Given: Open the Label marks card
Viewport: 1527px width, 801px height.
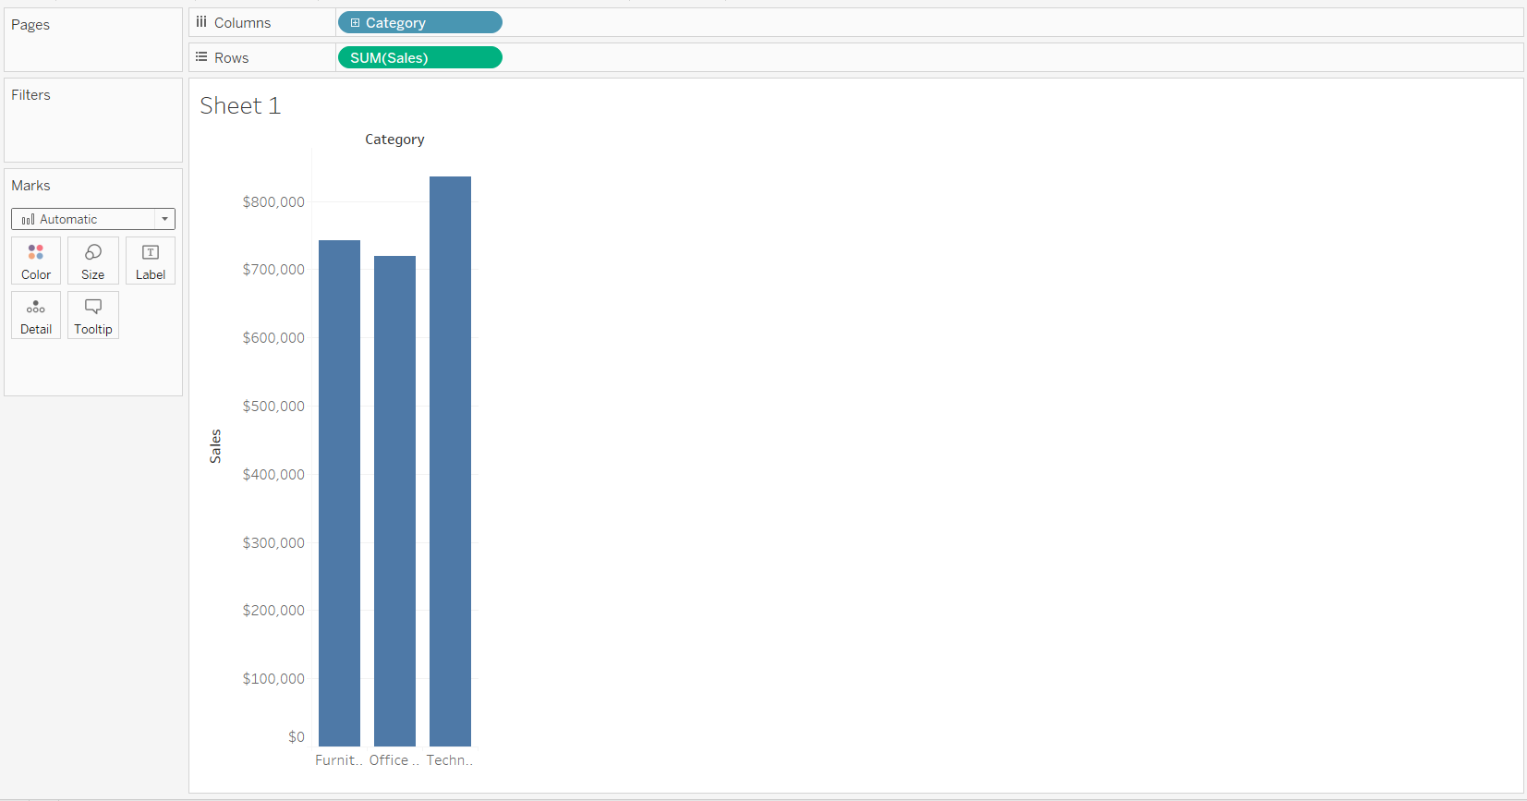Looking at the screenshot, I should click(151, 261).
